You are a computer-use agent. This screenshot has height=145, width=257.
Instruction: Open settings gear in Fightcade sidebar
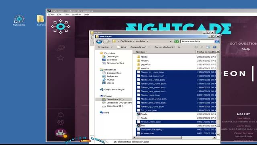(61, 122)
